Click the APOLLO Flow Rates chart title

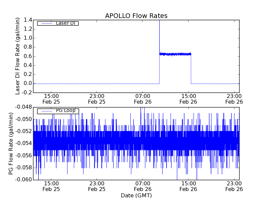pos(136,16)
